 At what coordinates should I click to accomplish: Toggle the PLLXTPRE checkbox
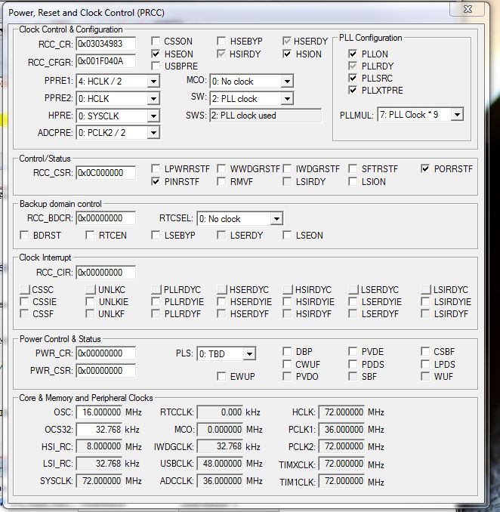(353, 90)
